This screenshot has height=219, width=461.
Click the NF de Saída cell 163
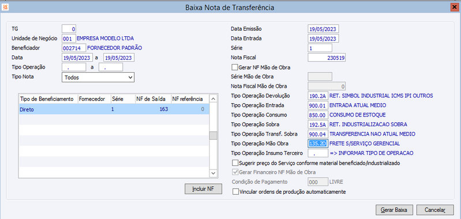pos(153,109)
